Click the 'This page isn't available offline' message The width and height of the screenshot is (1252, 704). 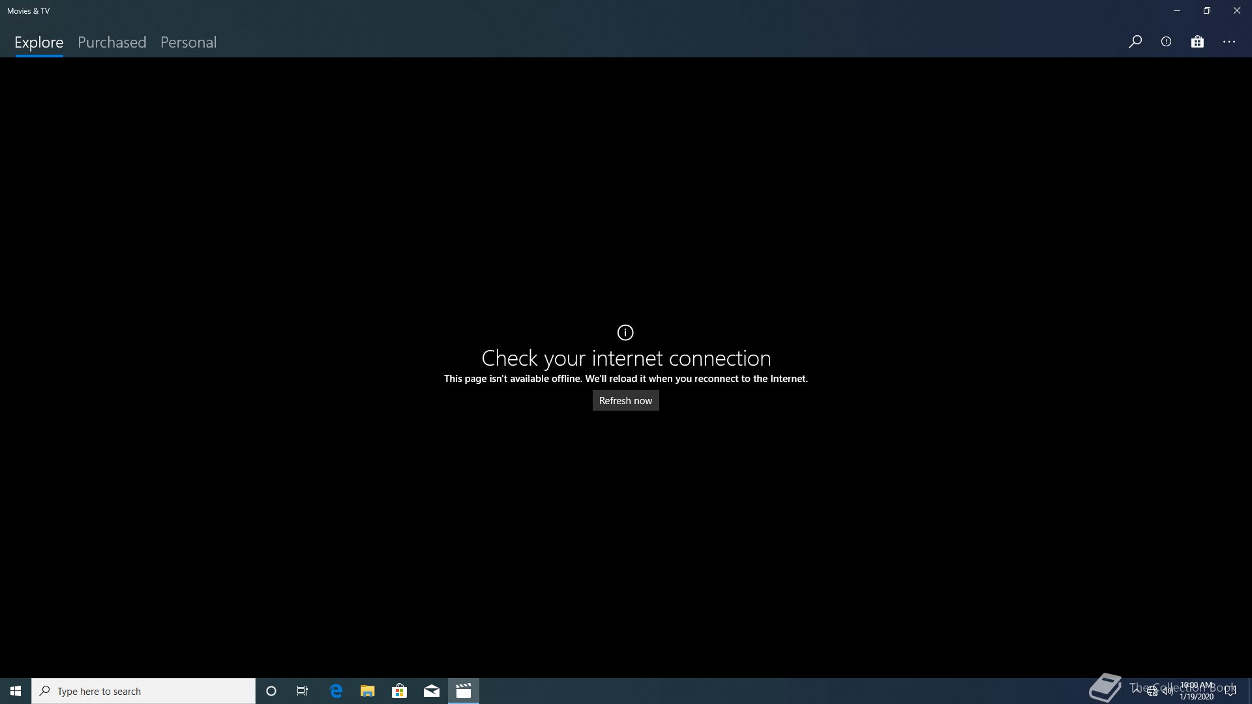(626, 379)
